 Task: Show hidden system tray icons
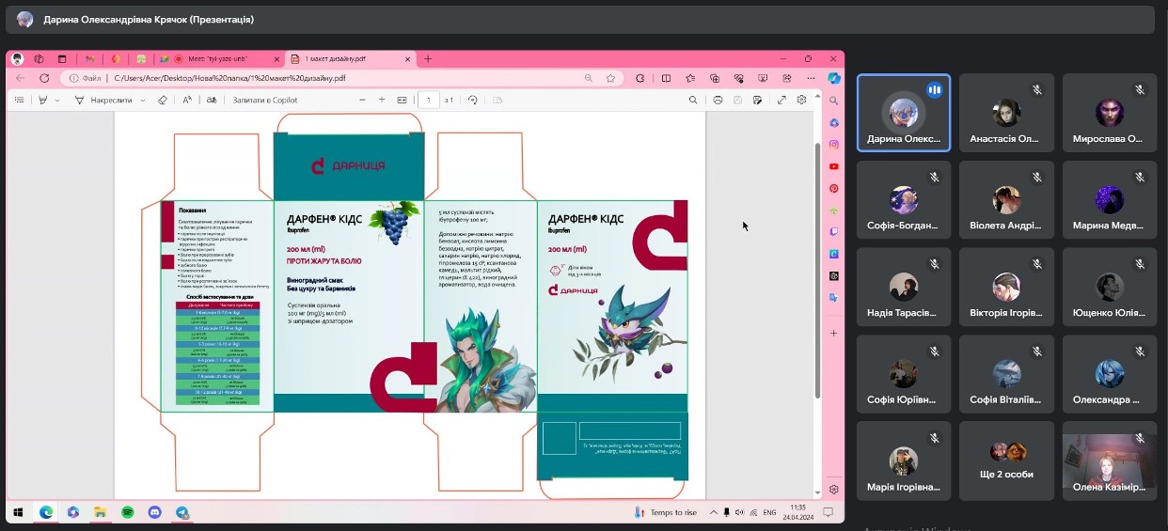click(x=713, y=512)
